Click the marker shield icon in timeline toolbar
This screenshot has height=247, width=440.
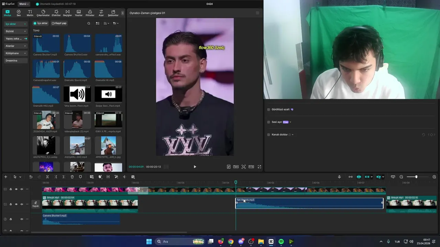80,177
